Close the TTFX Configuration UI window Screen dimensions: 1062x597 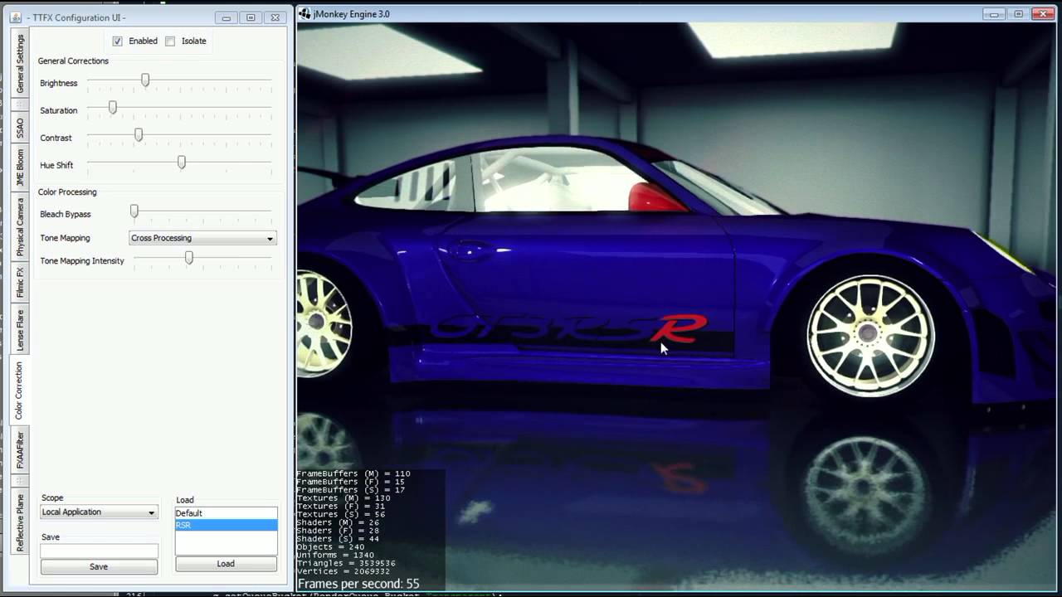pyautogui.click(x=275, y=17)
